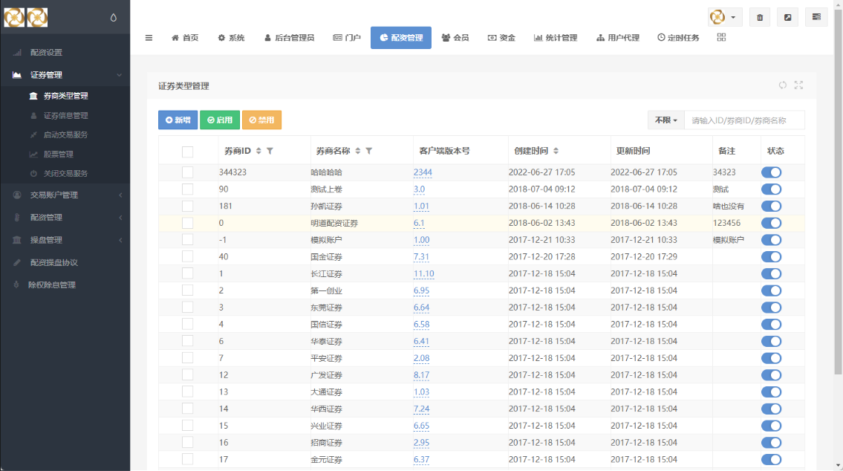Click the orange 禁用 button
The height and width of the screenshot is (471, 843).
[x=262, y=120]
